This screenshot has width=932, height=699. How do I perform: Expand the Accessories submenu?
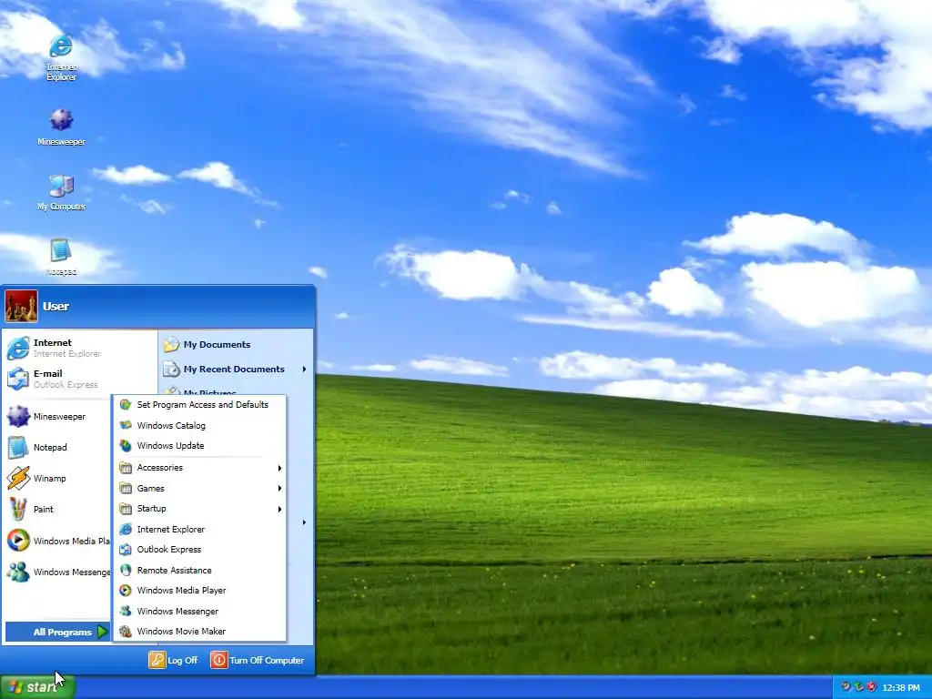(199, 468)
